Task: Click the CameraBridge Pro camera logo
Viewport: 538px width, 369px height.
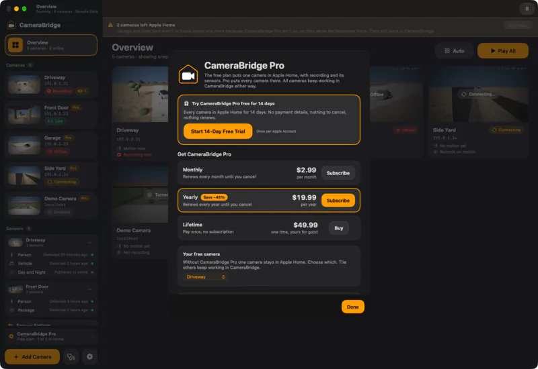Action: pos(188,74)
